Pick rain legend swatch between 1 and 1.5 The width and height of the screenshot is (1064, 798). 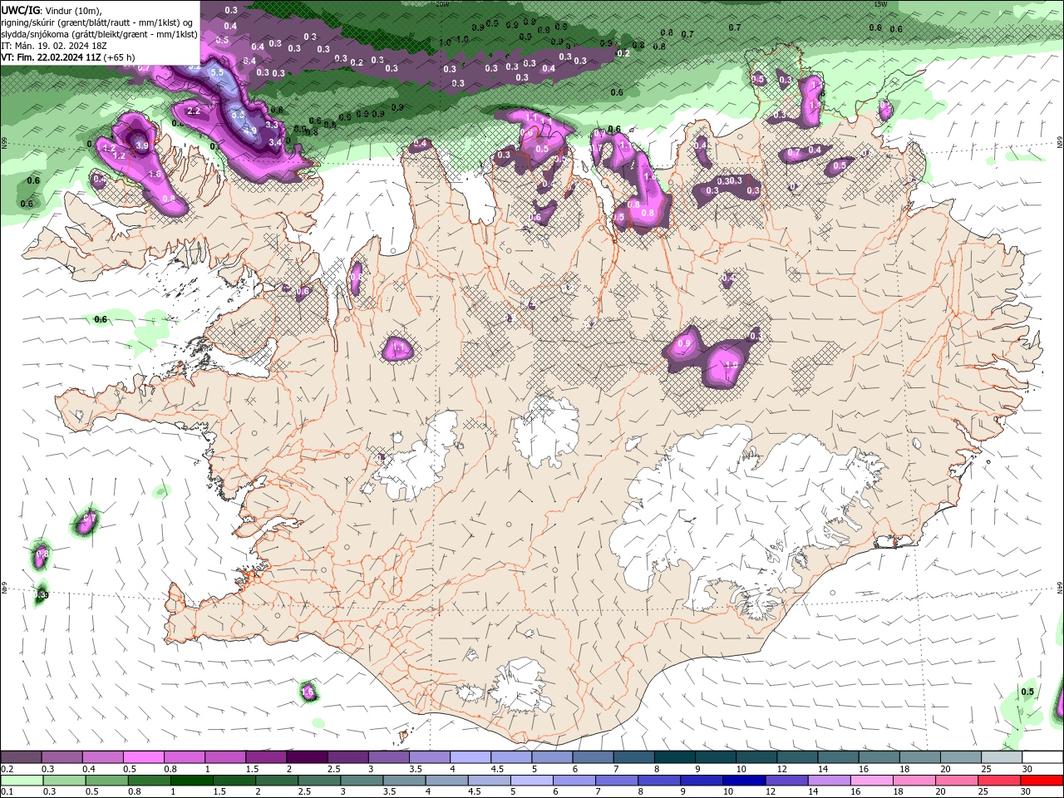pyautogui.click(x=192, y=780)
